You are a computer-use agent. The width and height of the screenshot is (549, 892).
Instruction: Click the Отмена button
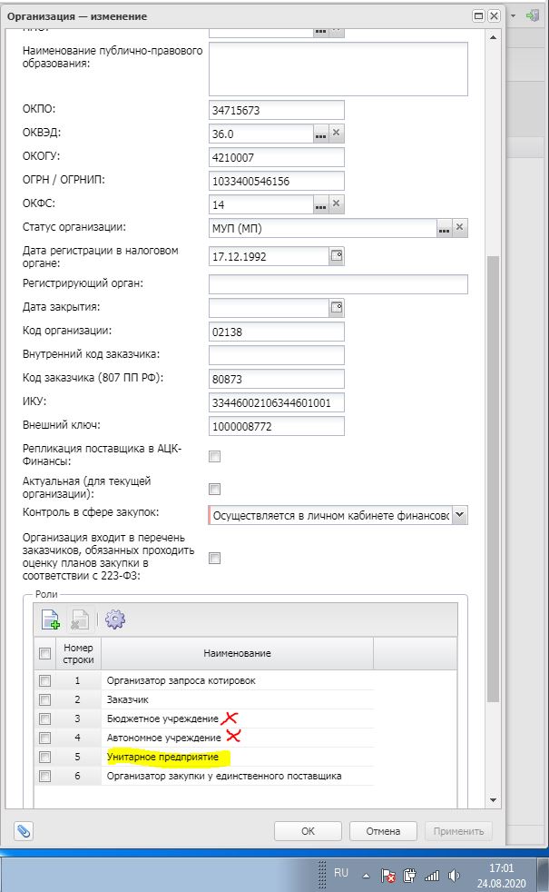(x=383, y=831)
